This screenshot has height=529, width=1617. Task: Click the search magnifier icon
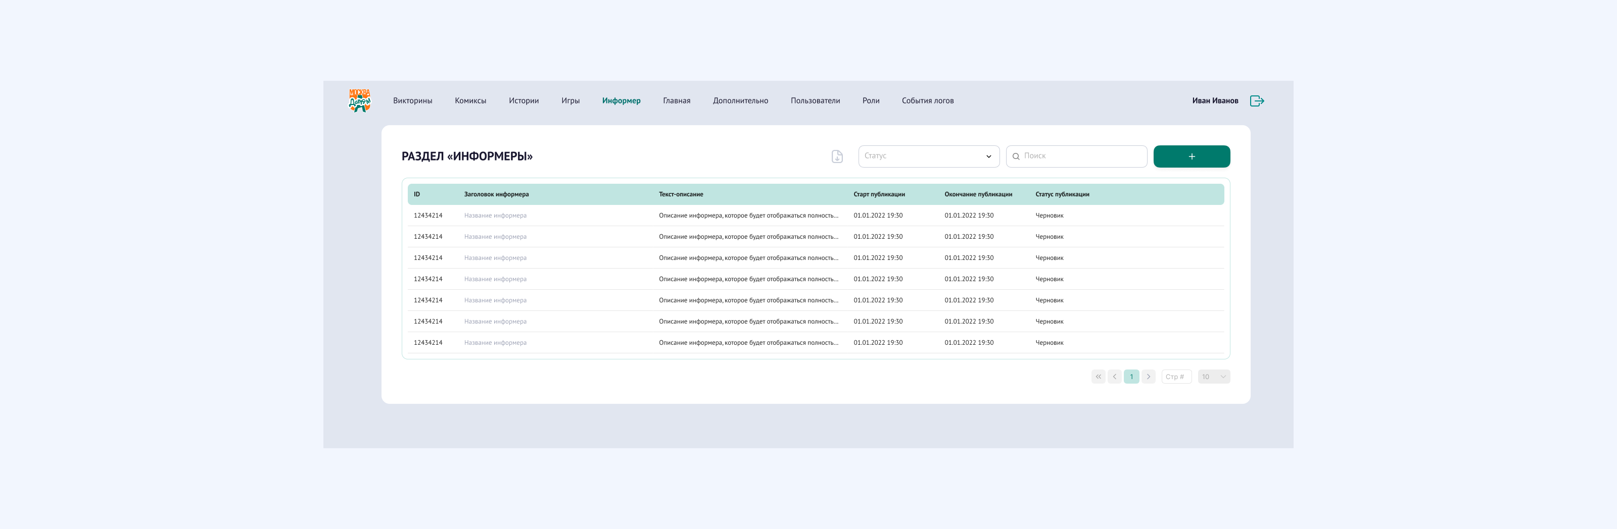point(1016,156)
